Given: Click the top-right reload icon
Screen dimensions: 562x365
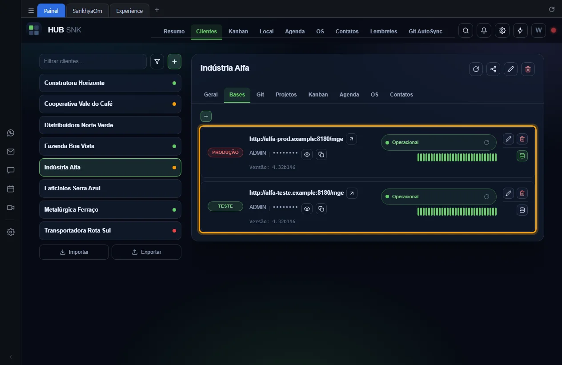Looking at the screenshot, I should (552, 9).
